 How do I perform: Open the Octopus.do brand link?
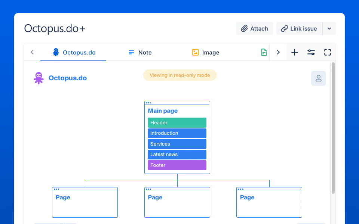point(68,78)
